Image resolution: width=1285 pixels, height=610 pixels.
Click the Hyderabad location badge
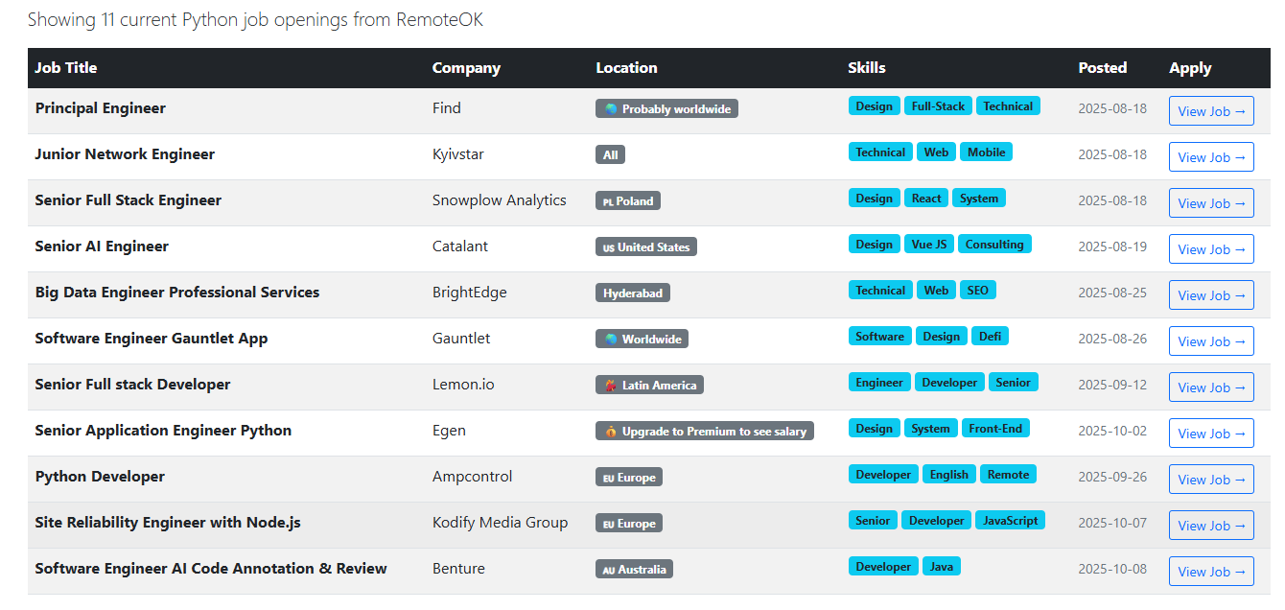pyautogui.click(x=633, y=293)
